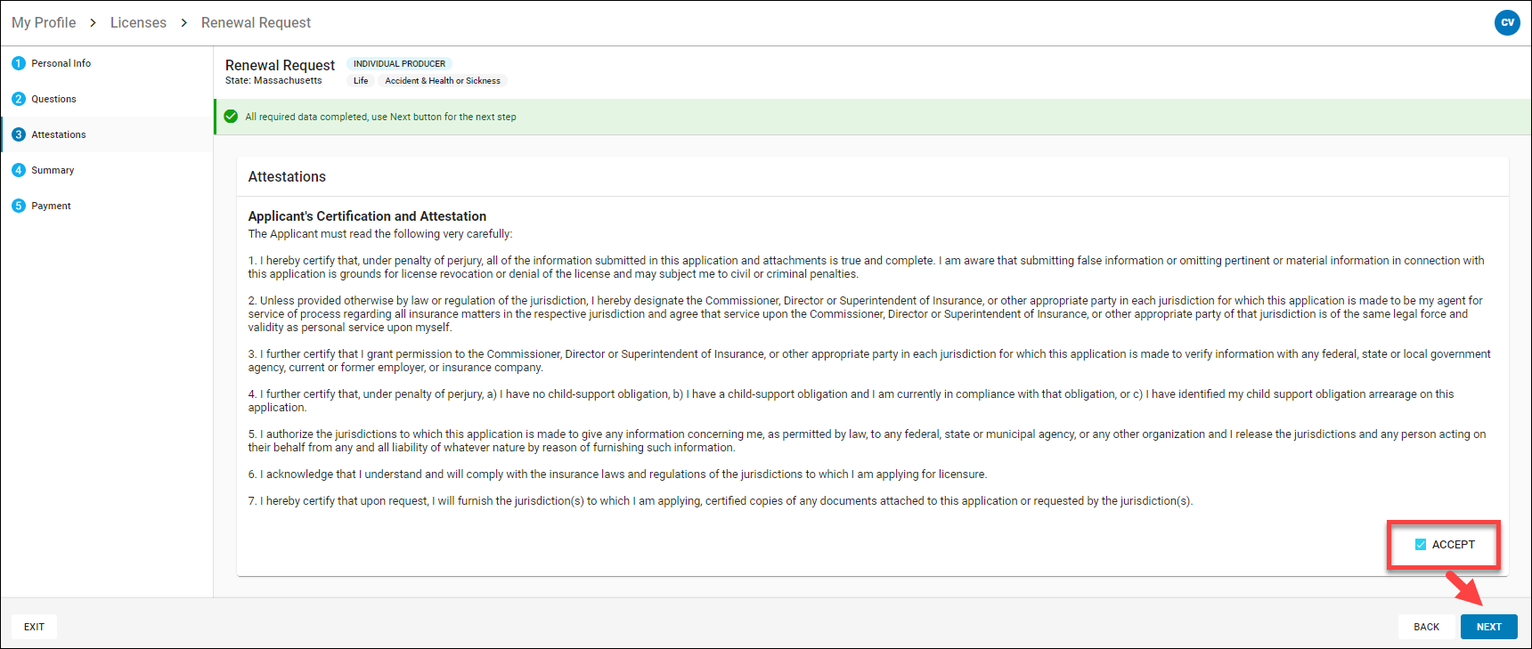
Task: Click the step 2 circle for Questions
Action: (x=19, y=99)
